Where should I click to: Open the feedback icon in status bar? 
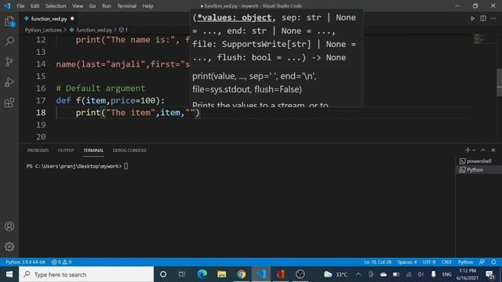click(482, 262)
